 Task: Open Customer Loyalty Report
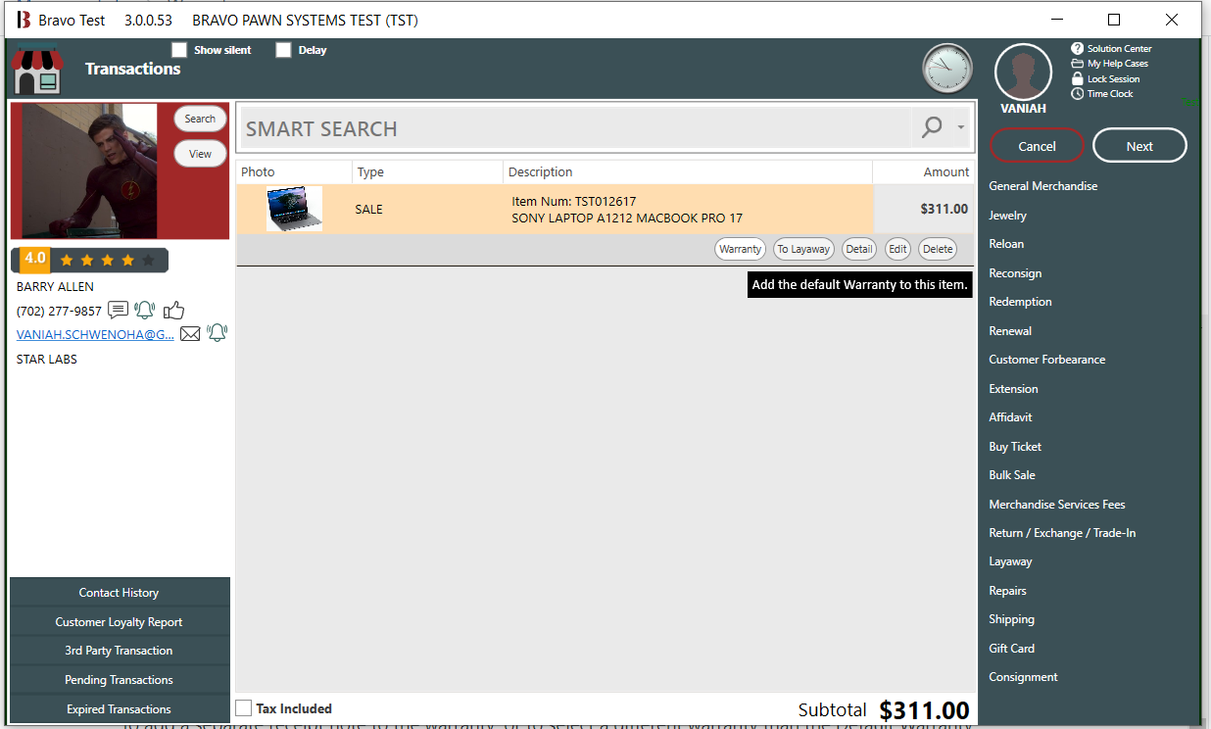point(120,622)
